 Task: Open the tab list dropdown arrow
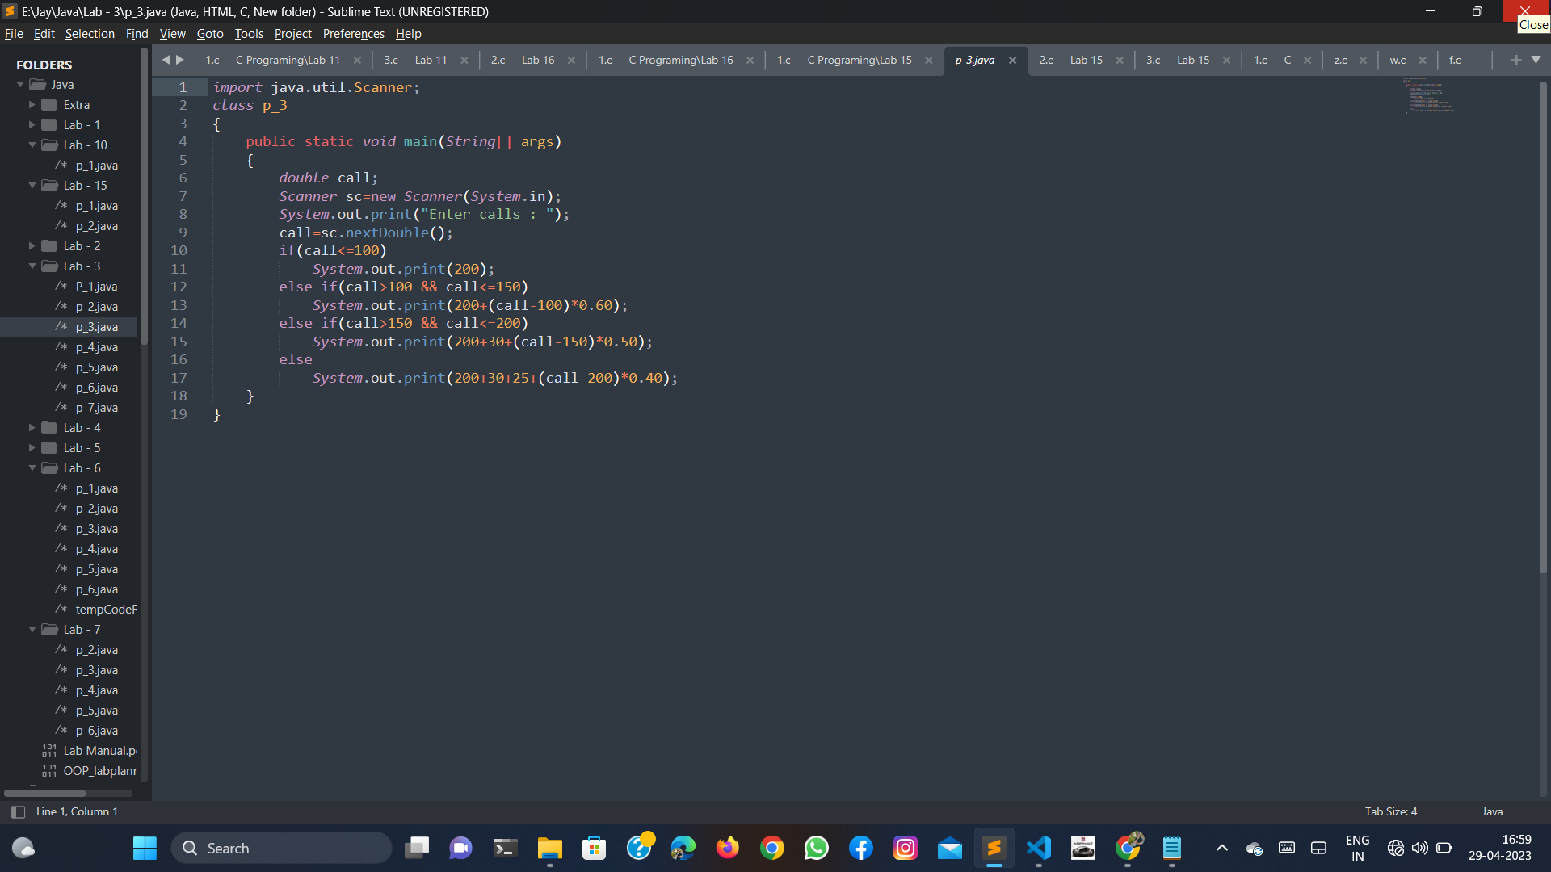click(x=1536, y=60)
